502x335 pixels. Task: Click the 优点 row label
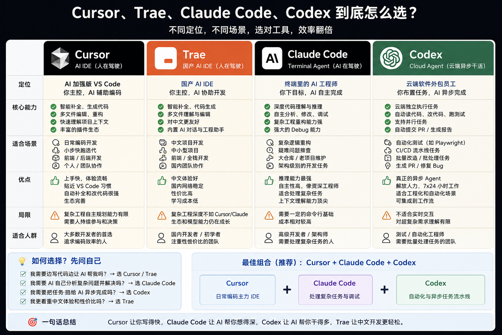(x=25, y=180)
